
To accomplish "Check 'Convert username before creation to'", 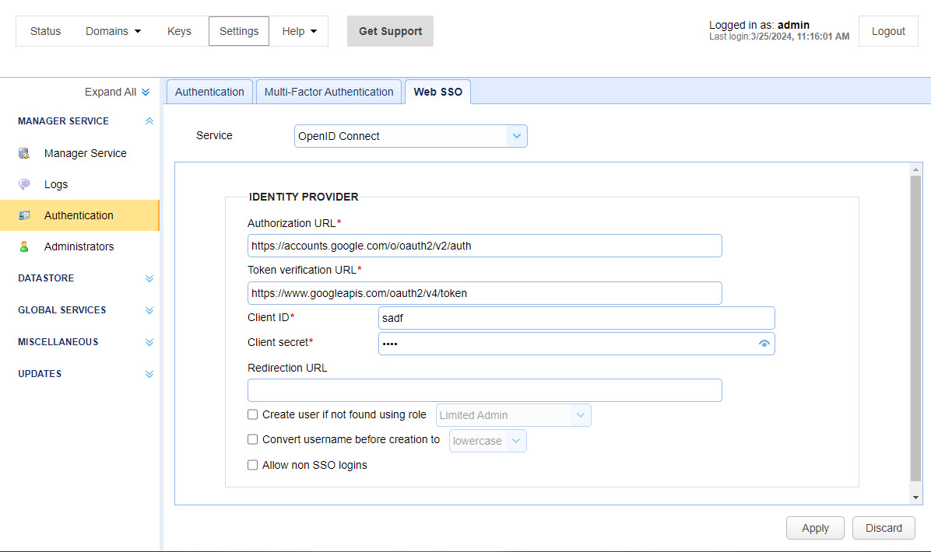I will click(x=252, y=439).
